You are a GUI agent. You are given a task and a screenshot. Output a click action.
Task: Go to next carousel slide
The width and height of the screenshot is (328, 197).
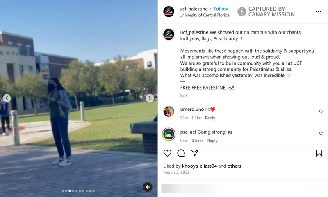(x=150, y=98)
